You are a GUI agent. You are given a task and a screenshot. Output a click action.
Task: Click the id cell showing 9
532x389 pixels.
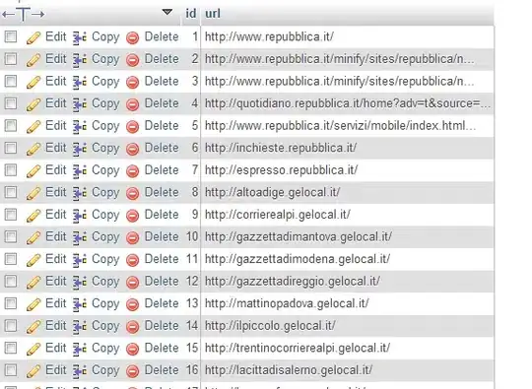[194, 215]
